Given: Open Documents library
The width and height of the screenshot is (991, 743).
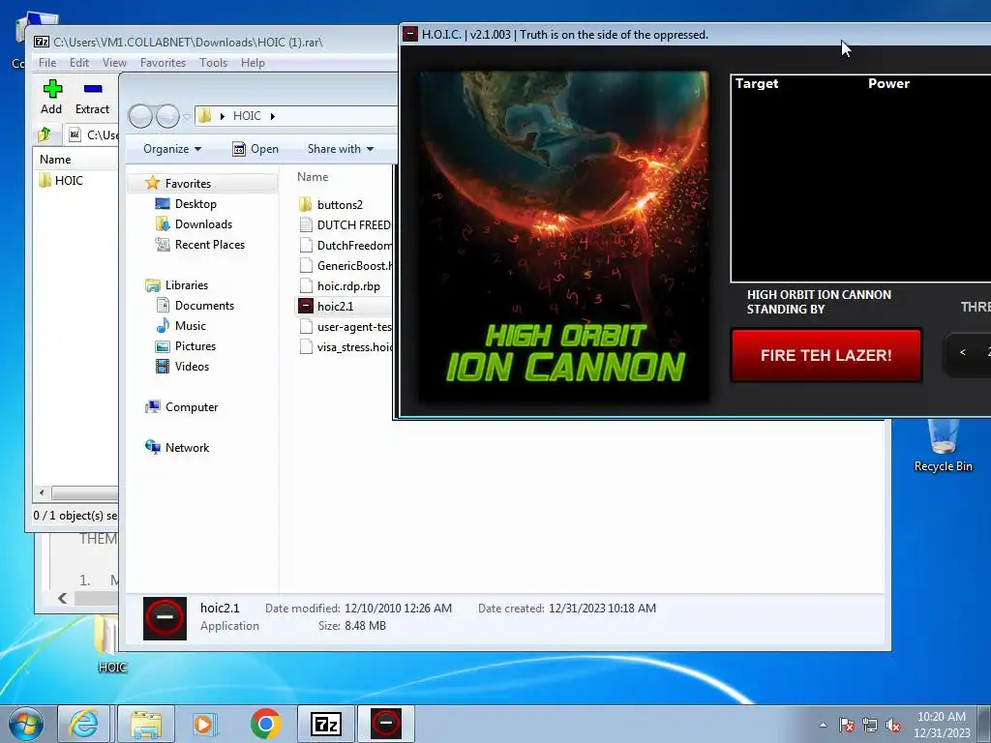Looking at the screenshot, I should 204,305.
